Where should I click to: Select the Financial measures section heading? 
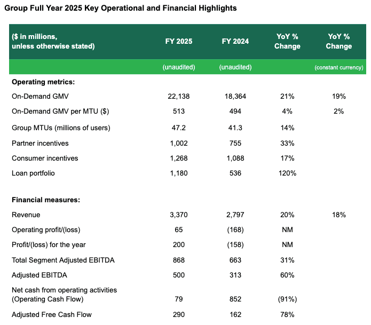(x=45, y=200)
